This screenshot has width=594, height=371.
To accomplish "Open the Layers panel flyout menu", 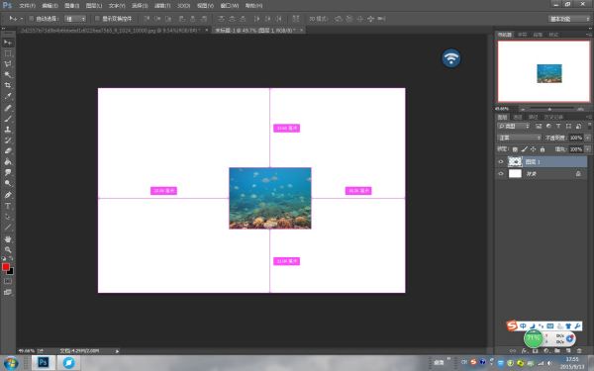I will (x=589, y=117).
